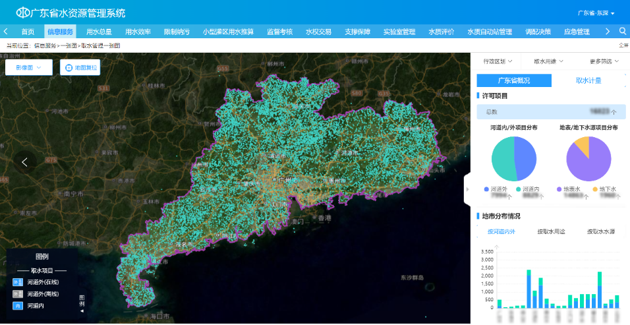Click the 河道内 legend icon
The height and width of the screenshot is (325, 630).
click(x=18, y=306)
